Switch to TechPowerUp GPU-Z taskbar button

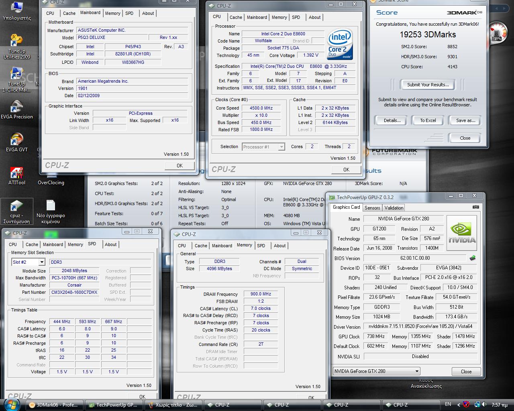[x=114, y=405]
